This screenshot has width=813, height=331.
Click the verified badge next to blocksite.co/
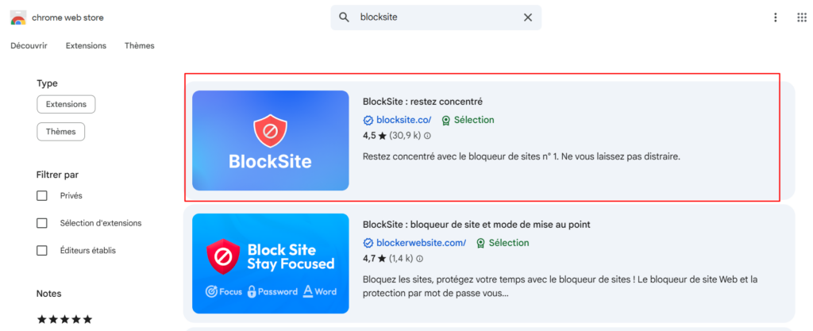click(368, 121)
